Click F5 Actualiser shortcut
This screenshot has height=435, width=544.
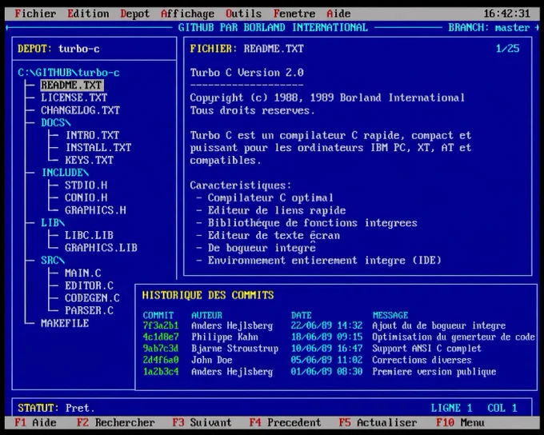pyautogui.click(x=378, y=422)
